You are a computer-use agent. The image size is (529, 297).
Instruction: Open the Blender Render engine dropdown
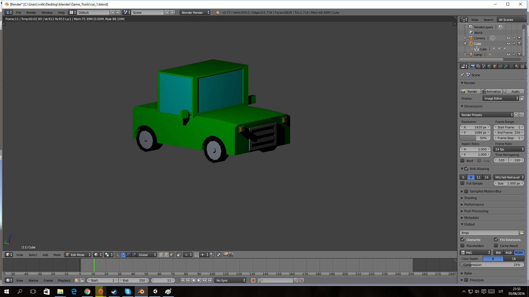(195, 12)
